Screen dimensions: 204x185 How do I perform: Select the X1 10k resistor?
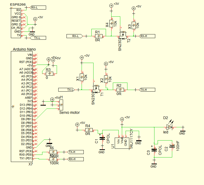[82, 77]
